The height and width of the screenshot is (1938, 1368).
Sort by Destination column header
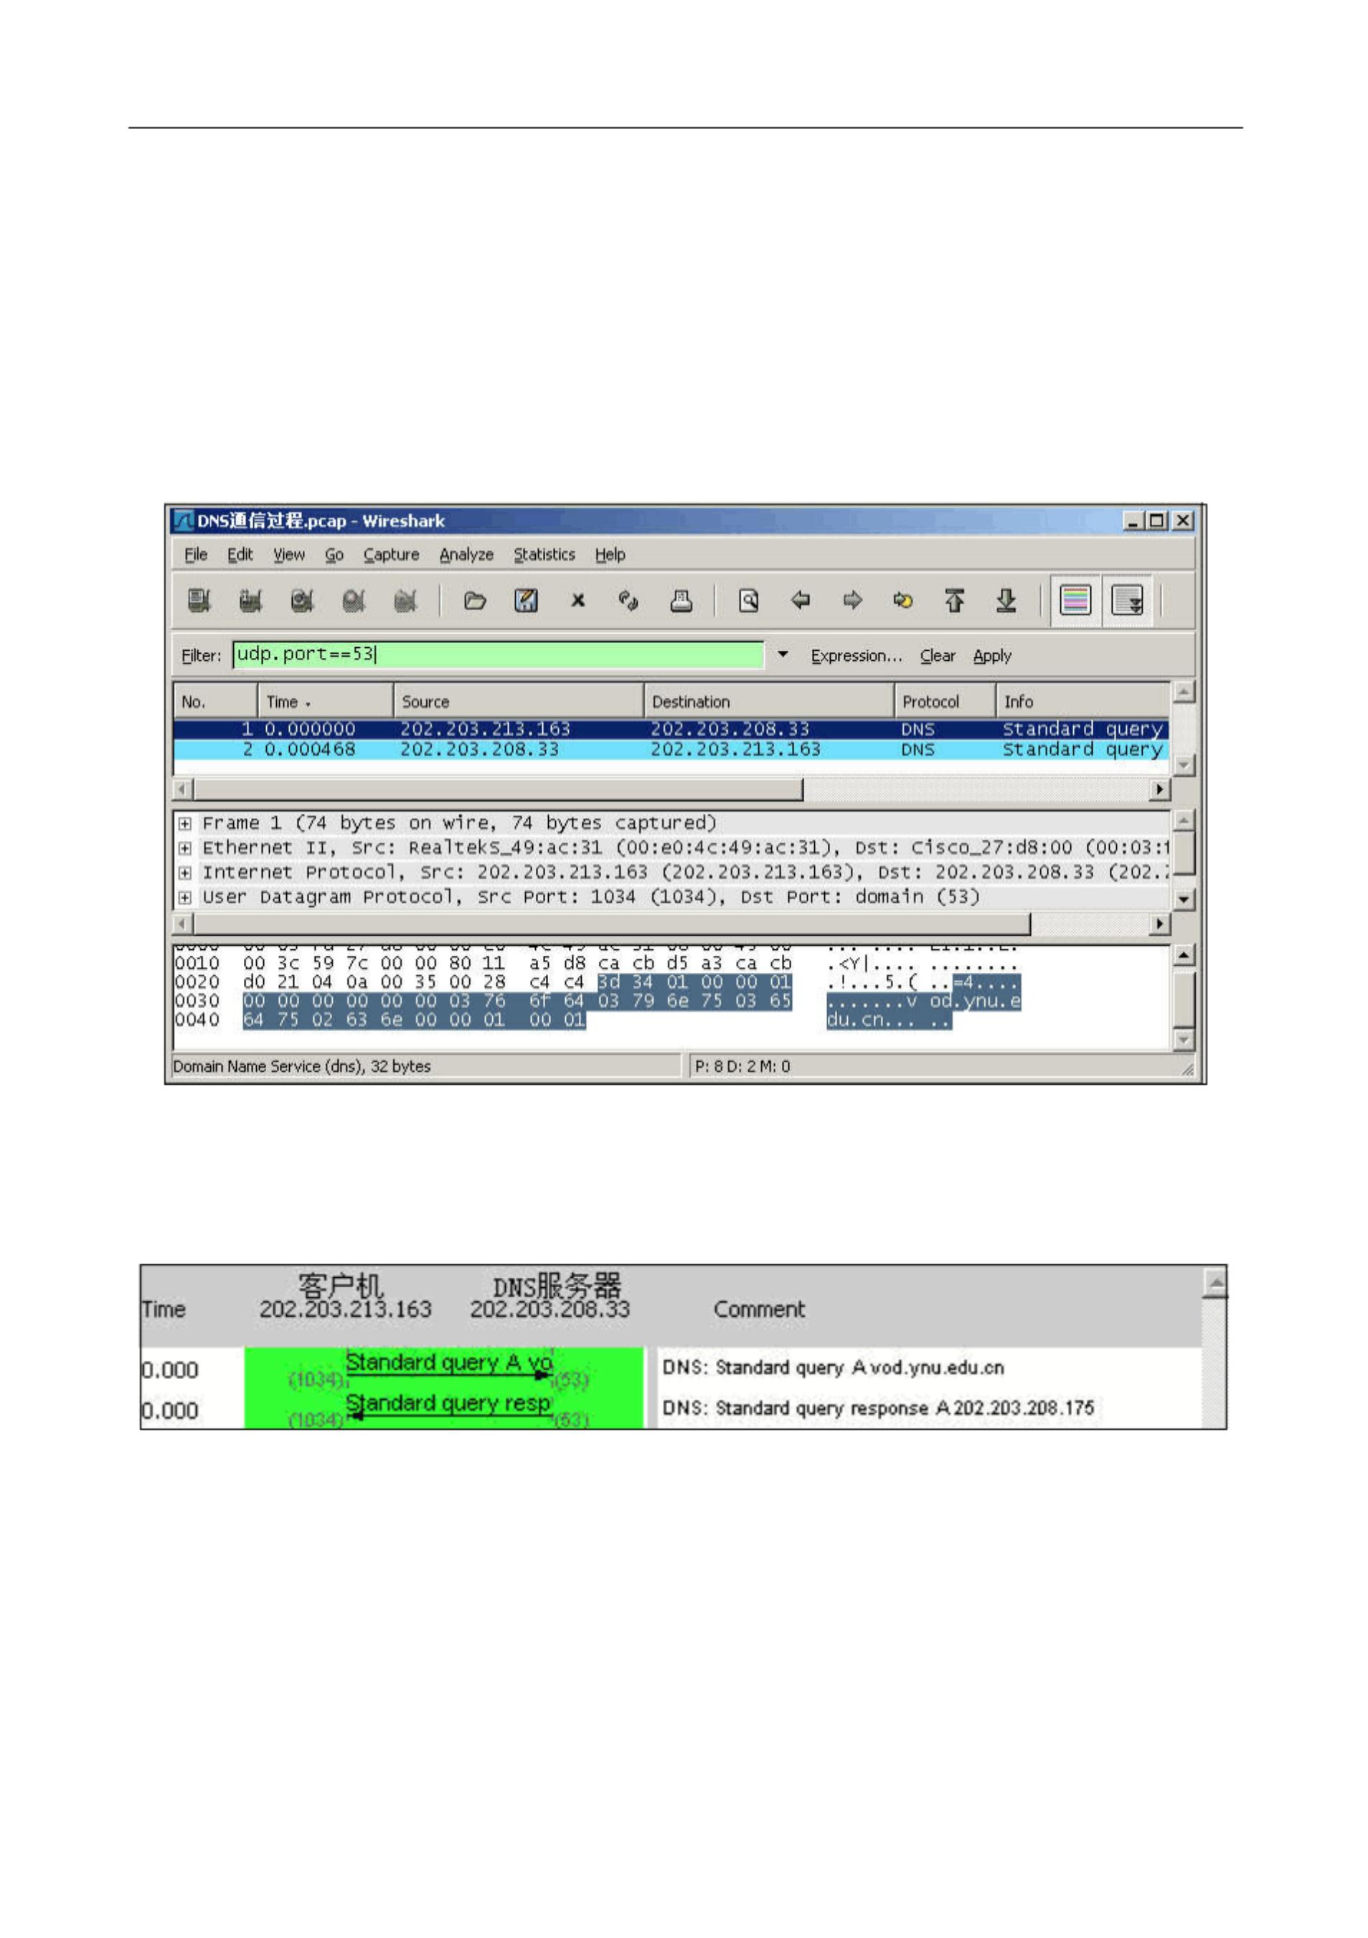(770, 702)
